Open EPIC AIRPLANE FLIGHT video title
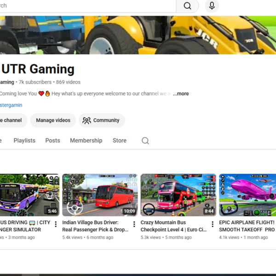The height and width of the screenshot is (276, 276). [247, 226]
